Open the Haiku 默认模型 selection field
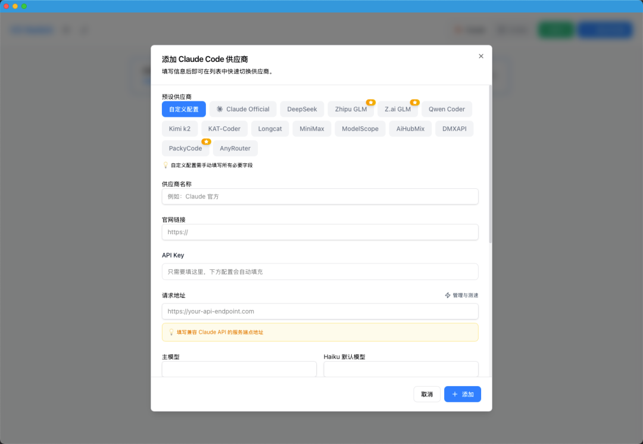 401,369
